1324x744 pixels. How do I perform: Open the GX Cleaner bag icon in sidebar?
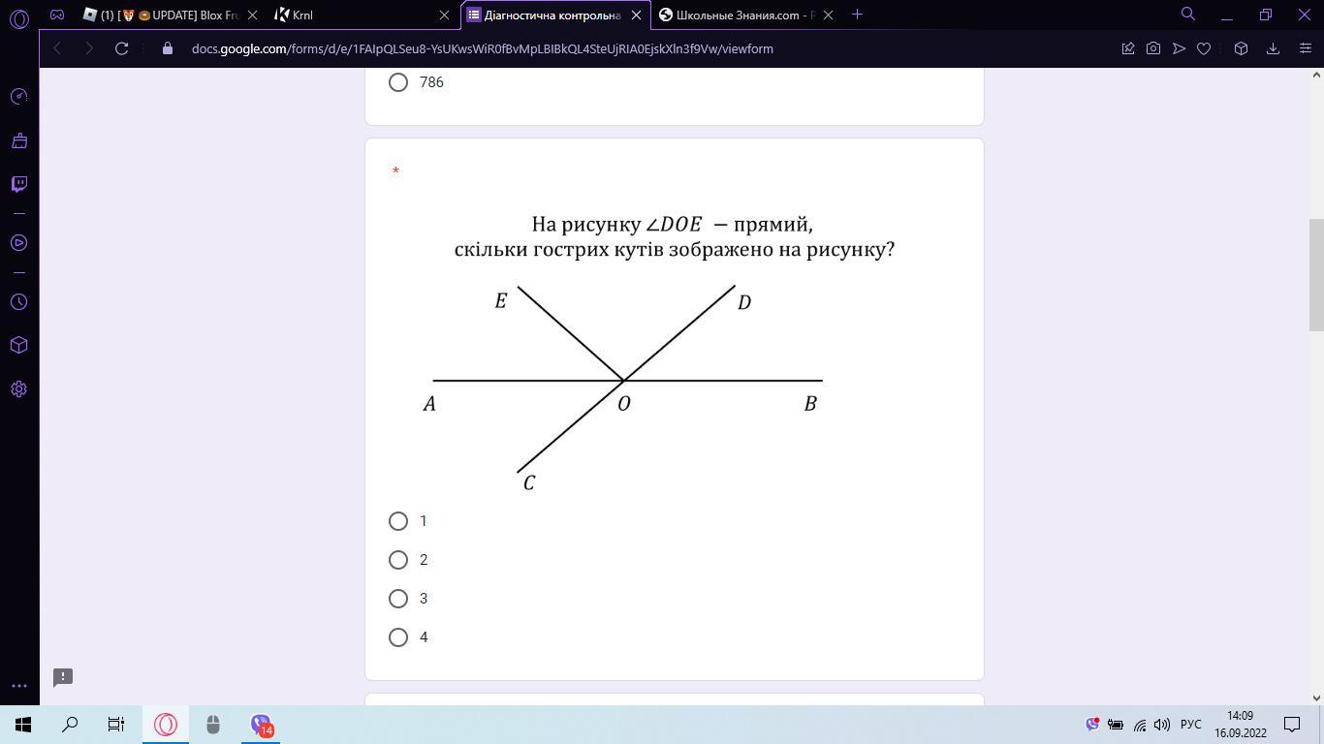(x=19, y=141)
